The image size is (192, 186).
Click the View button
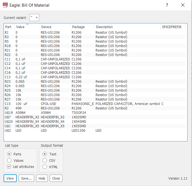[10, 178]
